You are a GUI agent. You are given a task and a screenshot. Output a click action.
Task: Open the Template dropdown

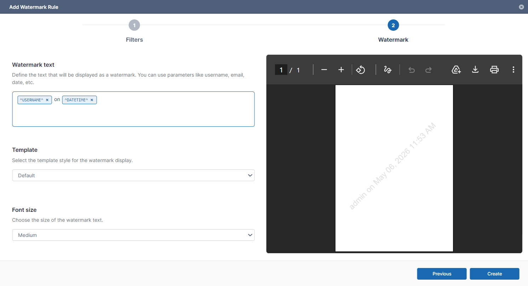tap(133, 175)
